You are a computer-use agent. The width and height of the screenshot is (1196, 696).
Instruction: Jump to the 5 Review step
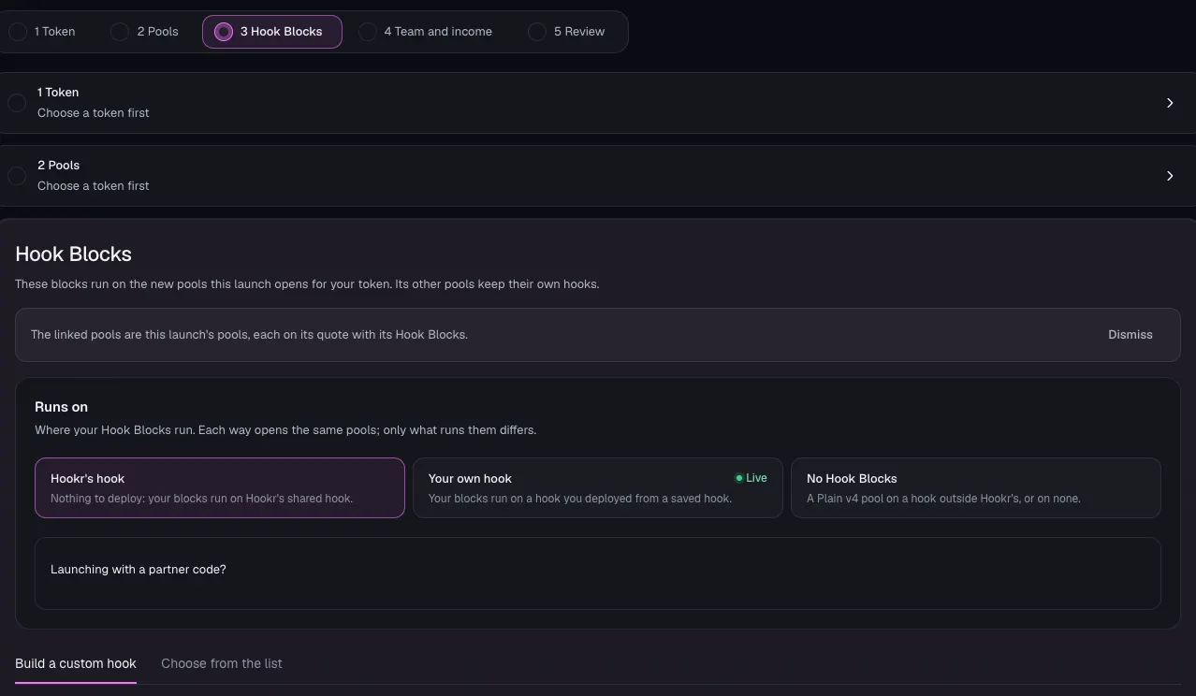[x=569, y=32]
